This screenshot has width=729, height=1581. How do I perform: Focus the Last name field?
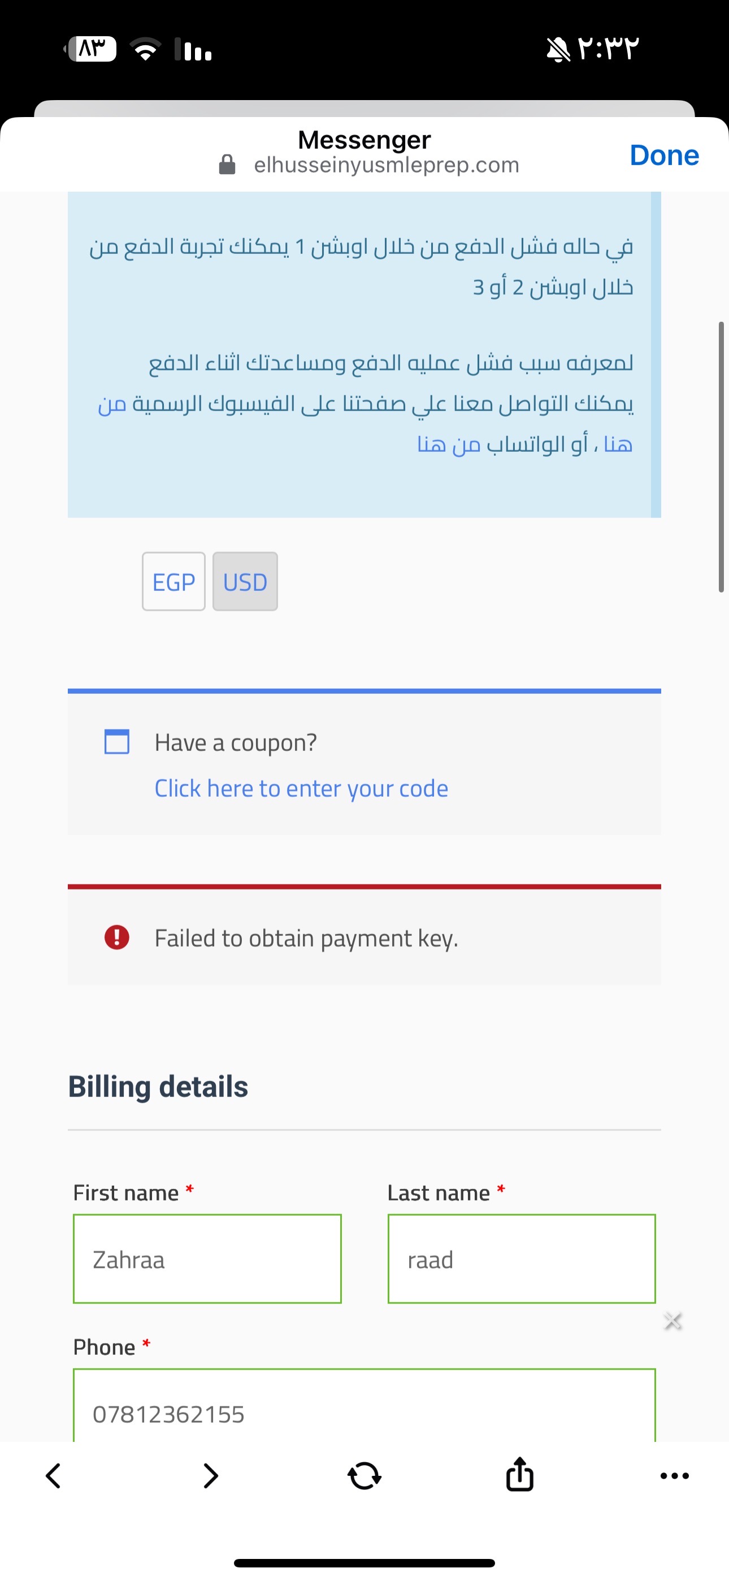point(522,1259)
